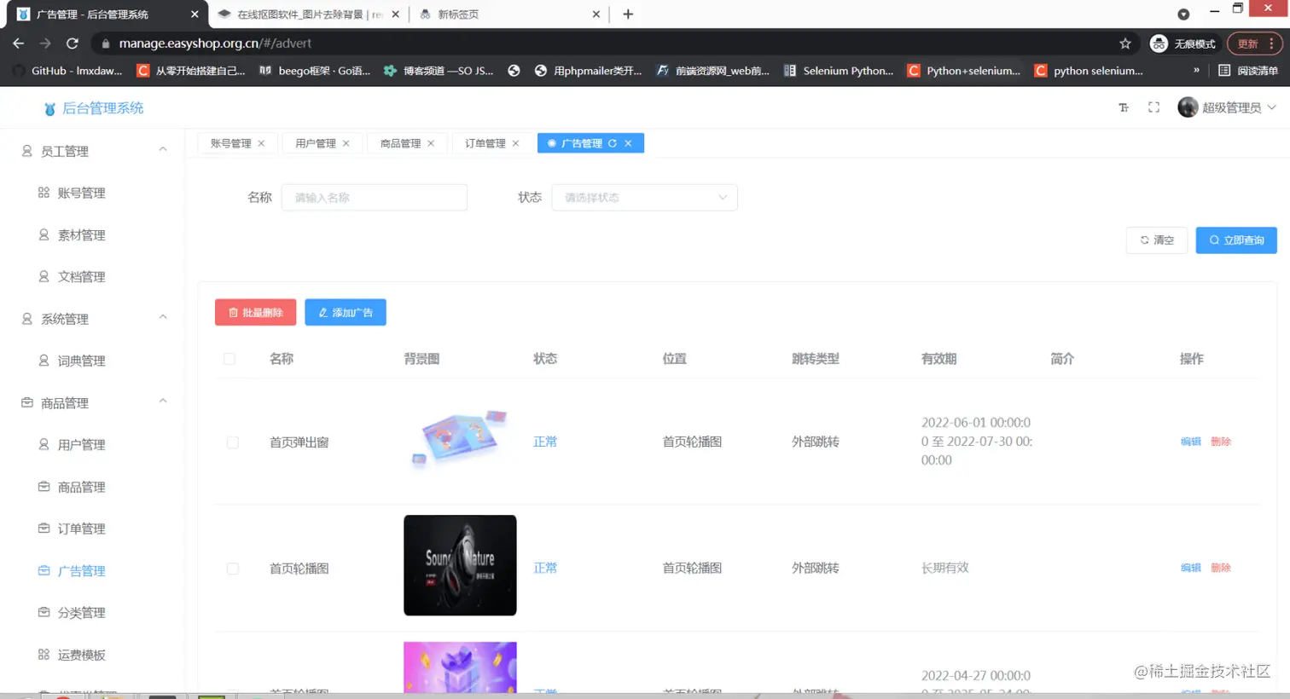Select the font size adjuster icon

coord(1123,108)
